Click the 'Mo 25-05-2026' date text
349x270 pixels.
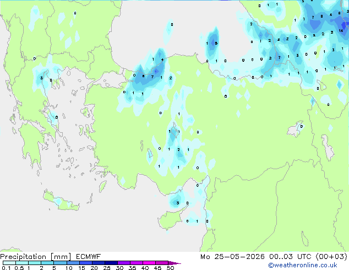232,257
